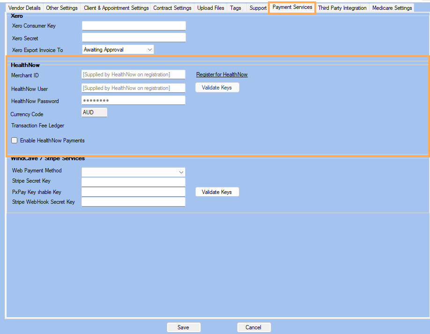Select the Contract Settings tab
Image resolution: width=430 pixels, height=334 pixels.
[172, 8]
